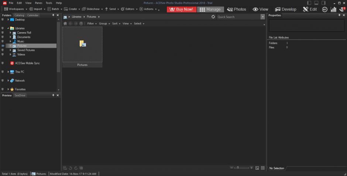
Task: Switch to the Catalog tab
Action: [19, 15]
